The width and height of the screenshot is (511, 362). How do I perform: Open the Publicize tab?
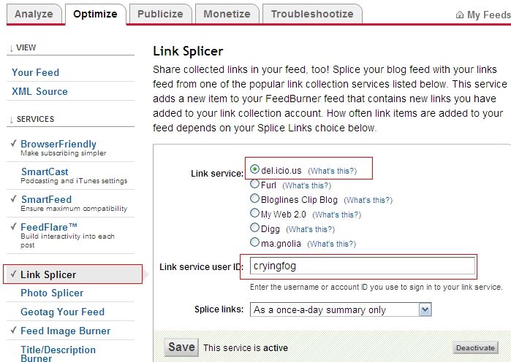[160, 14]
